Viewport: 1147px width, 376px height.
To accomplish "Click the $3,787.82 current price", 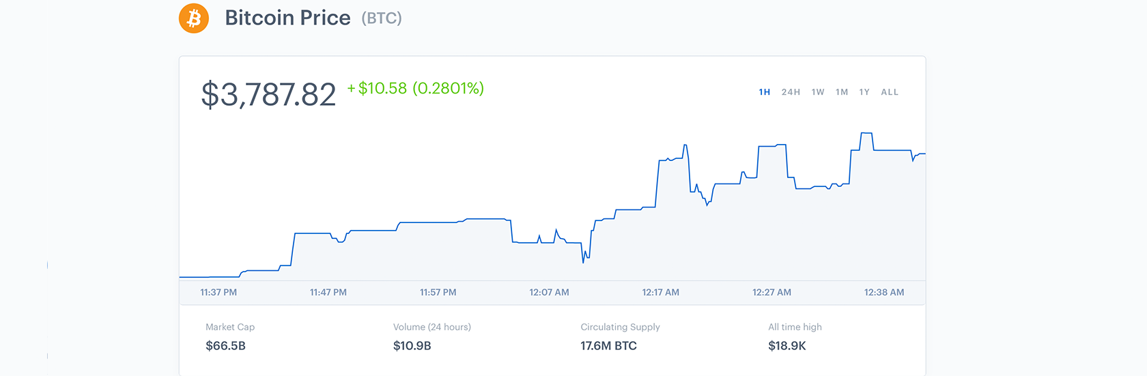I will coord(268,94).
